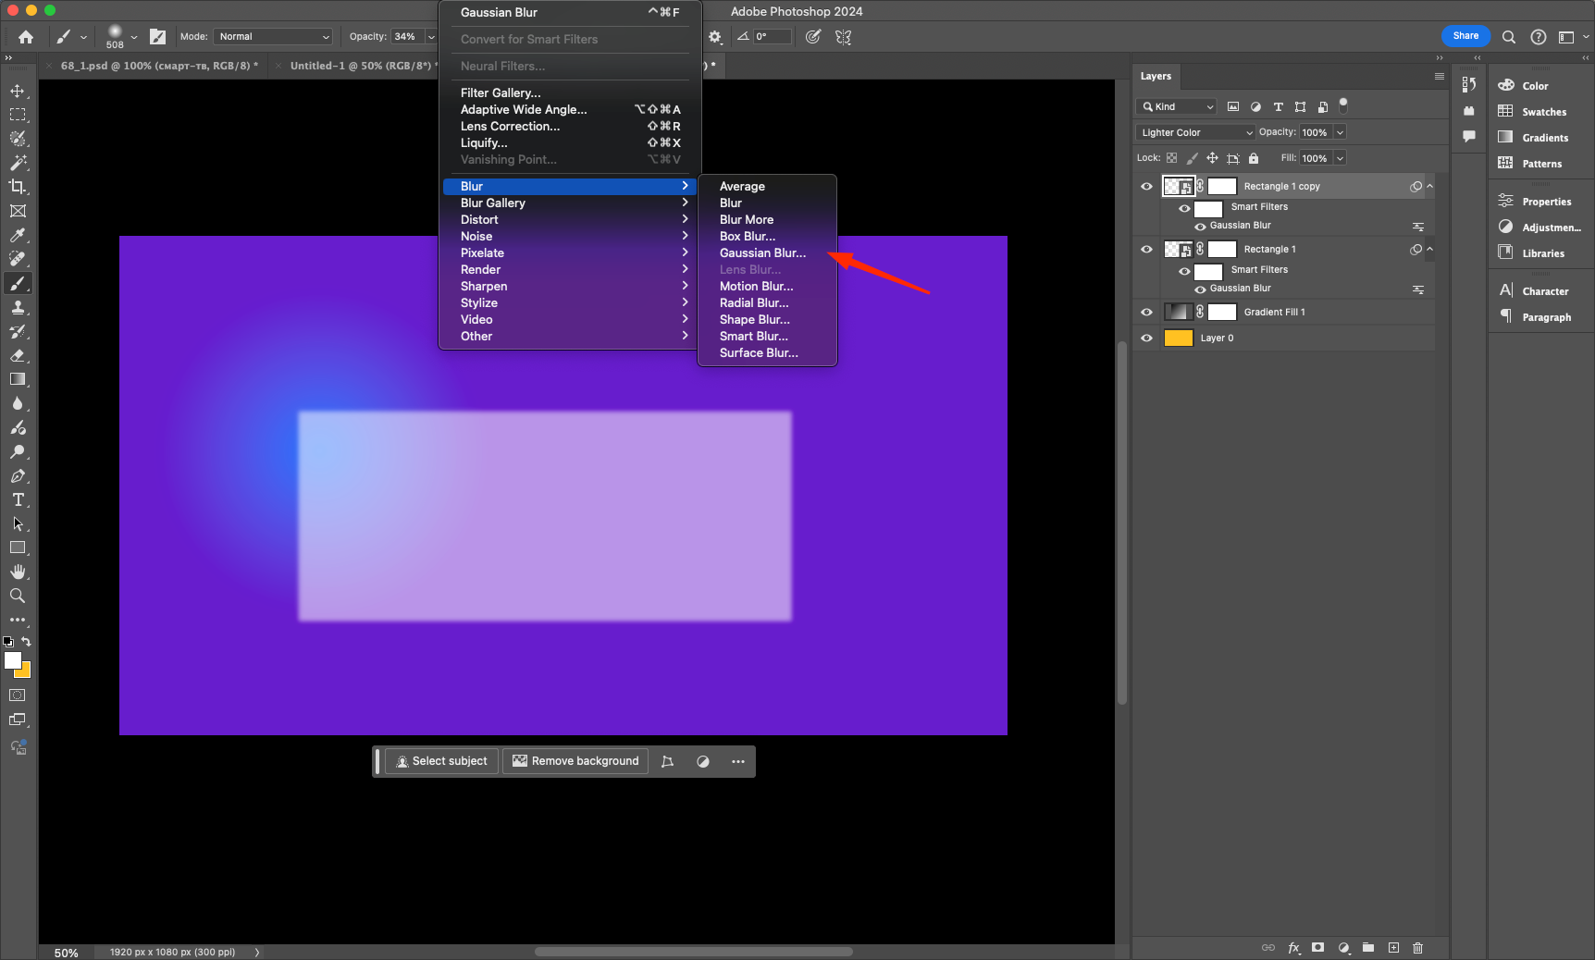Click the orange Layer 0 thumbnail
Viewport: 1595px width, 960px height.
click(1178, 338)
